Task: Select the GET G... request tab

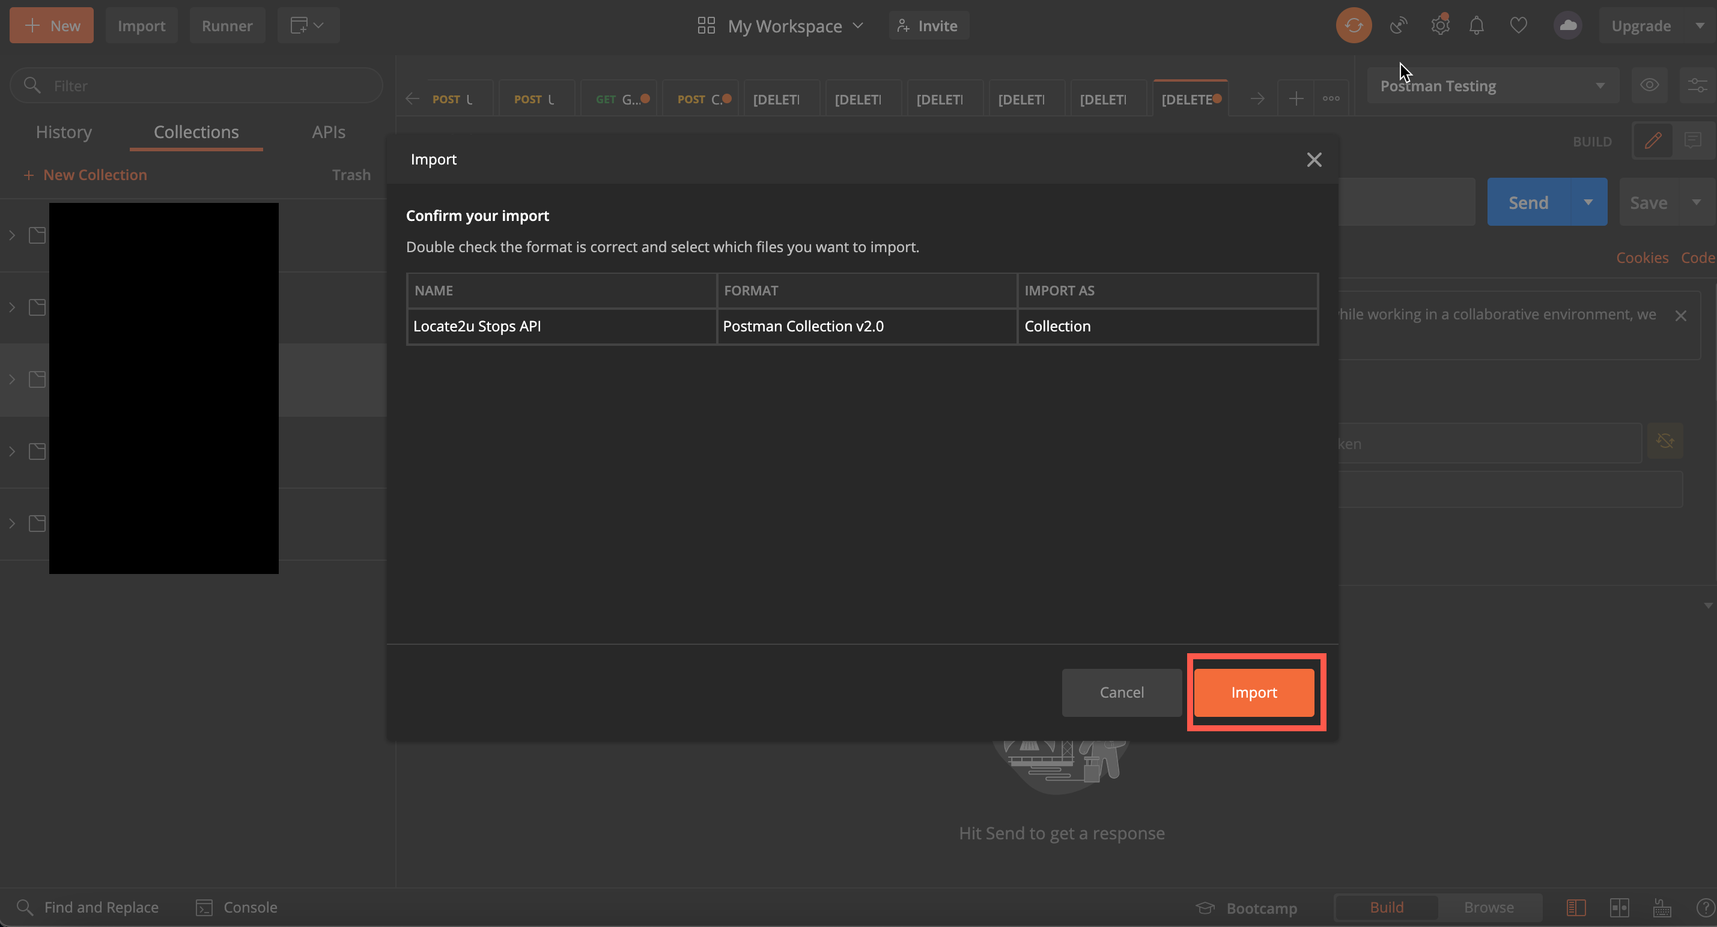Action: coord(619,98)
